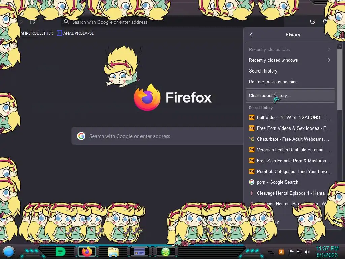The height and width of the screenshot is (259, 345).
Task: Go back from the History panel
Action: pos(251,35)
